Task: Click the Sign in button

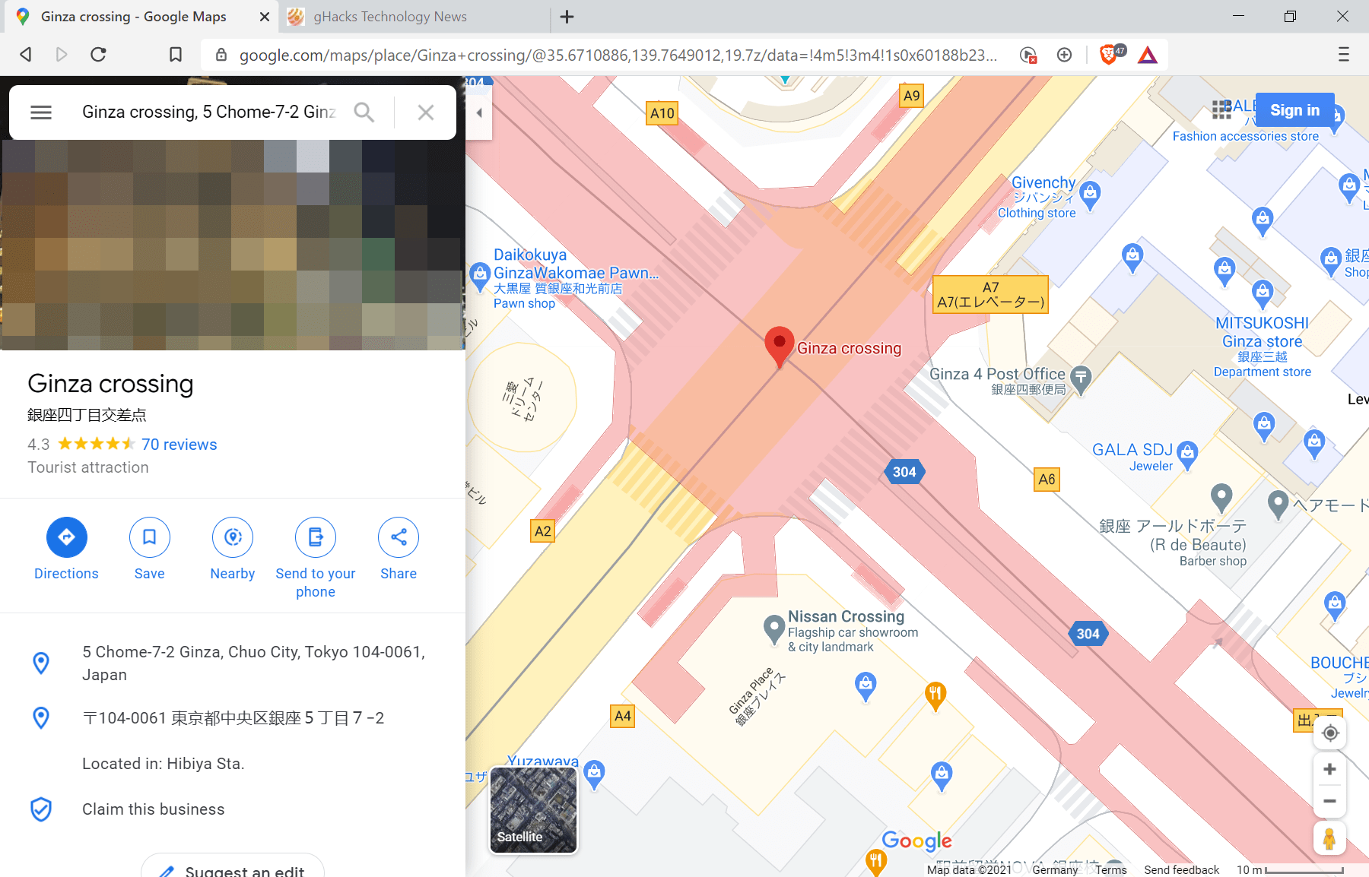Action: click(x=1294, y=110)
